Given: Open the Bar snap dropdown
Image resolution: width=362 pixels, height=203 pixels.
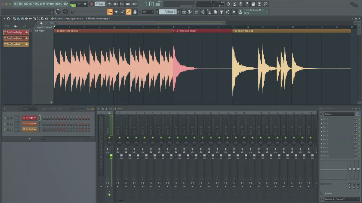Looking at the screenshot, I should 148,12.
